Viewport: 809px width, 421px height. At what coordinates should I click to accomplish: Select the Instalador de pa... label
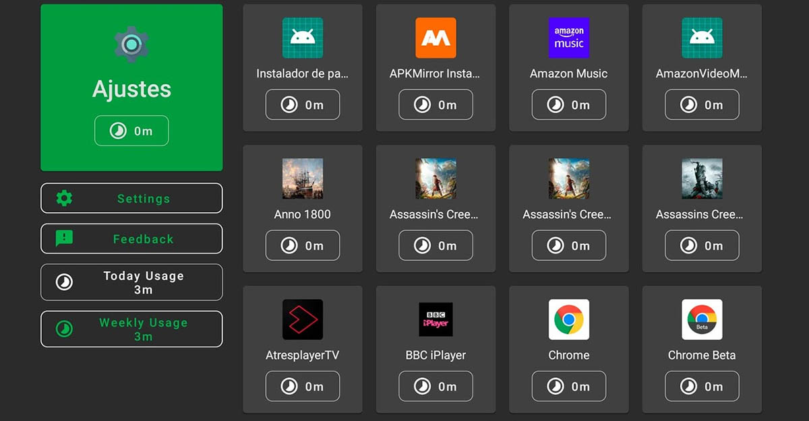point(302,73)
